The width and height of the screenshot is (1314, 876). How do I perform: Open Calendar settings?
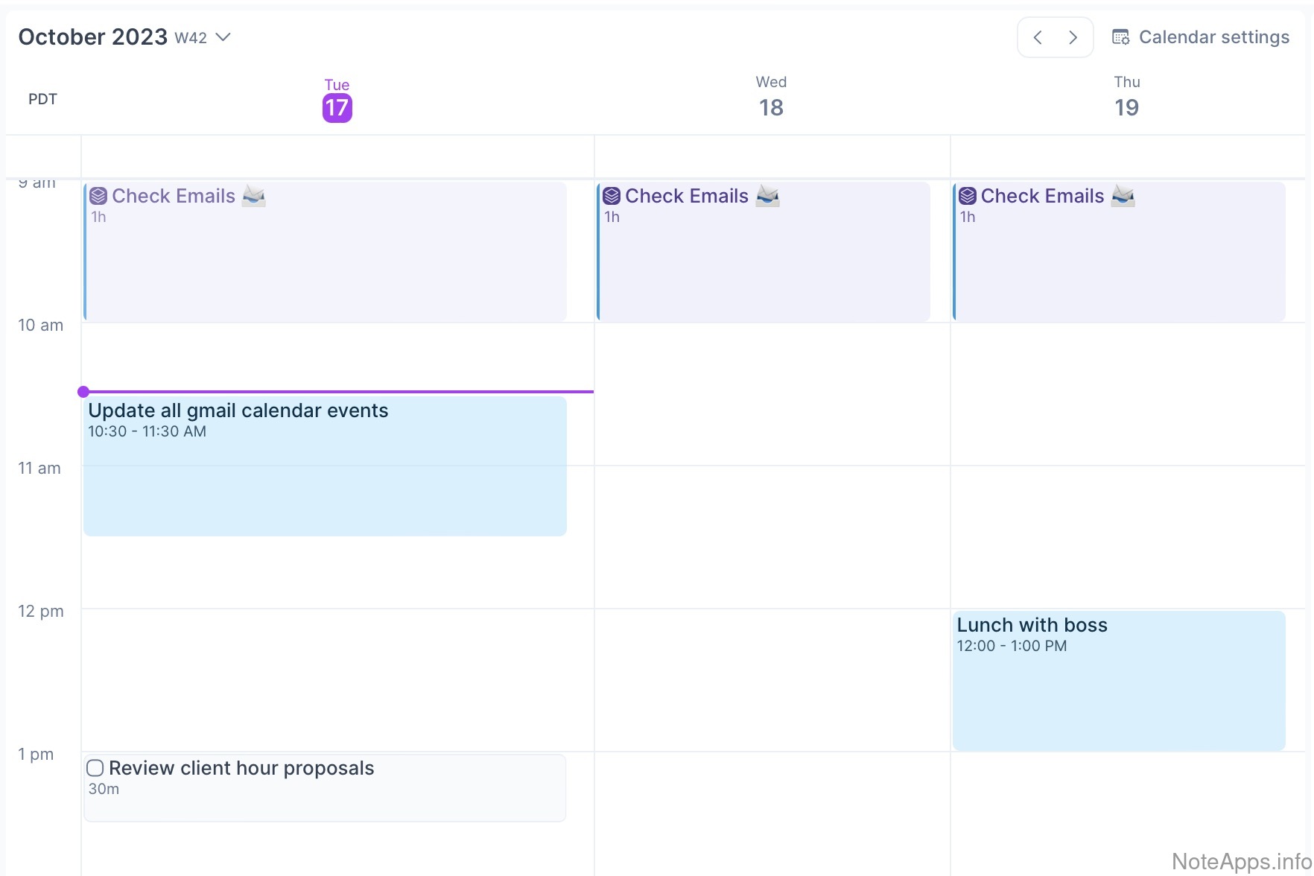coord(1213,37)
